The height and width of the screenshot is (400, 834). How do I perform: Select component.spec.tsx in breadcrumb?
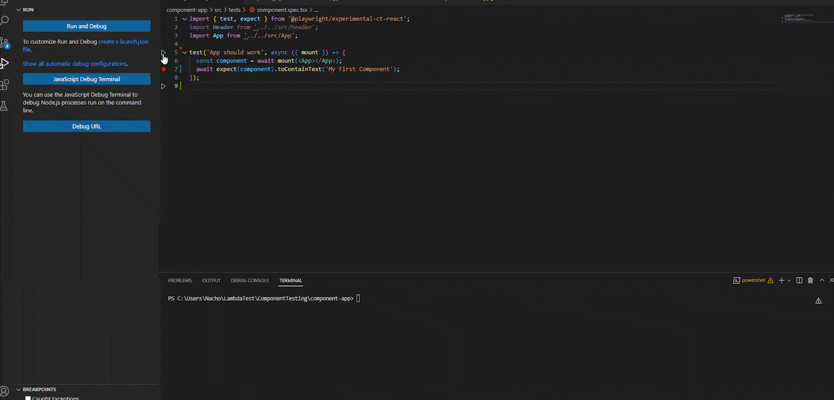[282, 10]
